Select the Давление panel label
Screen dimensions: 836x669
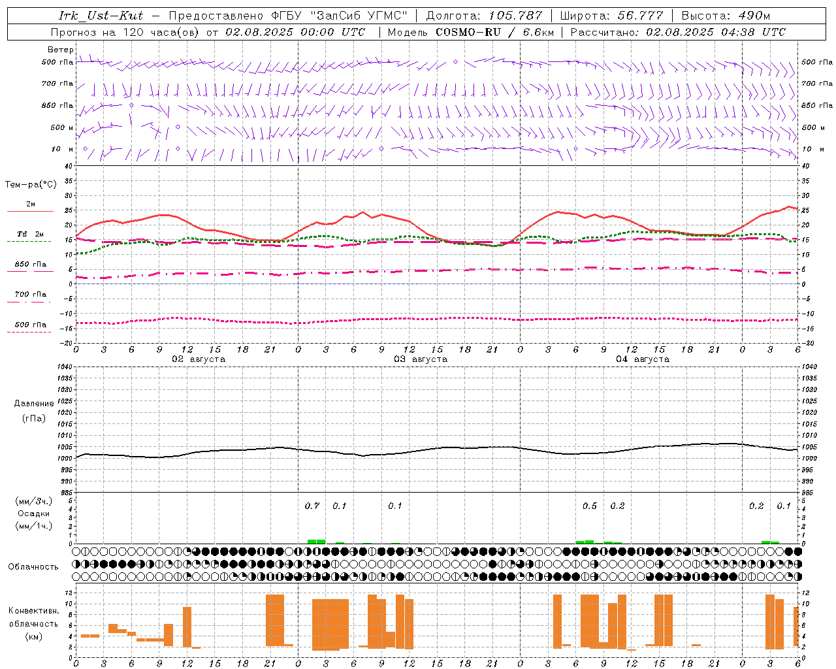tap(34, 404)
